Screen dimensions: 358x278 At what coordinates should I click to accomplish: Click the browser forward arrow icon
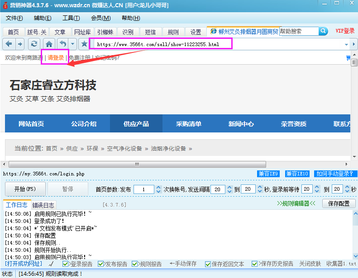click(20, 44)
